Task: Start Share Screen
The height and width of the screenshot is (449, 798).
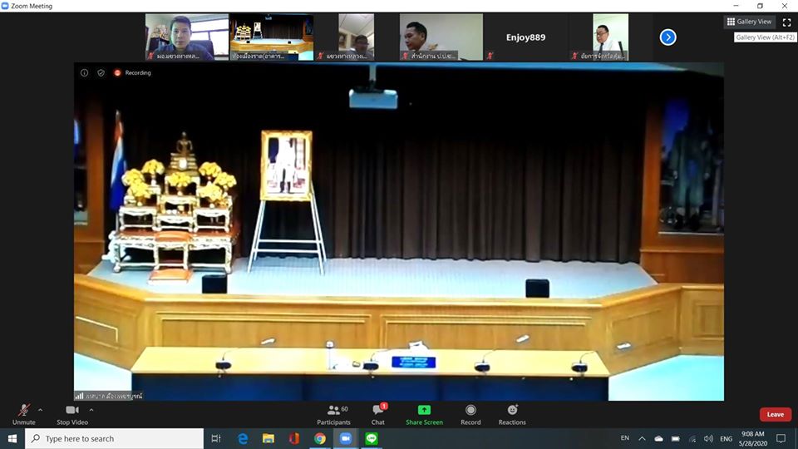Action: point(424,413)
